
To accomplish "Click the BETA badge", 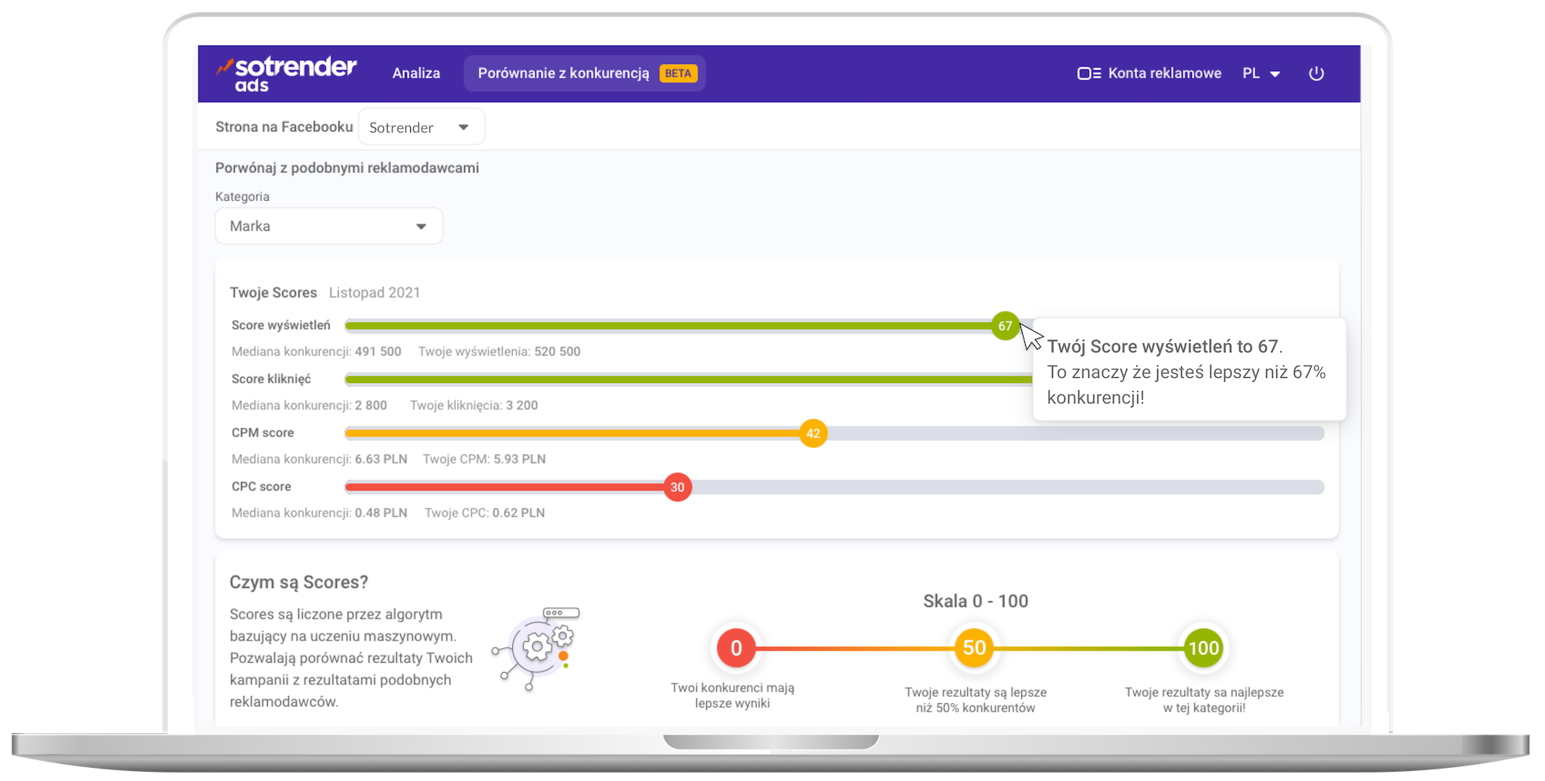I will point(677,73).
